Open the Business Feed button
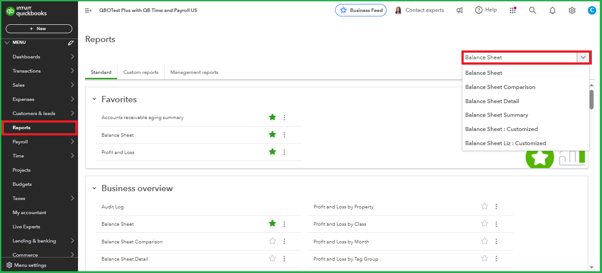The width and height of the screenshot is (602, 273). [361, 11]
